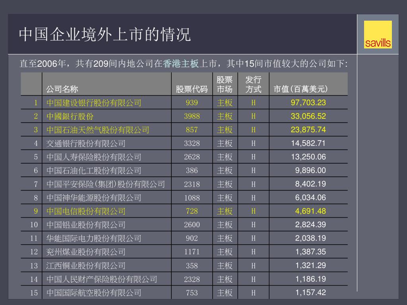Click stock code 939
Screen dimensions: 407x305
coord(192,103)
